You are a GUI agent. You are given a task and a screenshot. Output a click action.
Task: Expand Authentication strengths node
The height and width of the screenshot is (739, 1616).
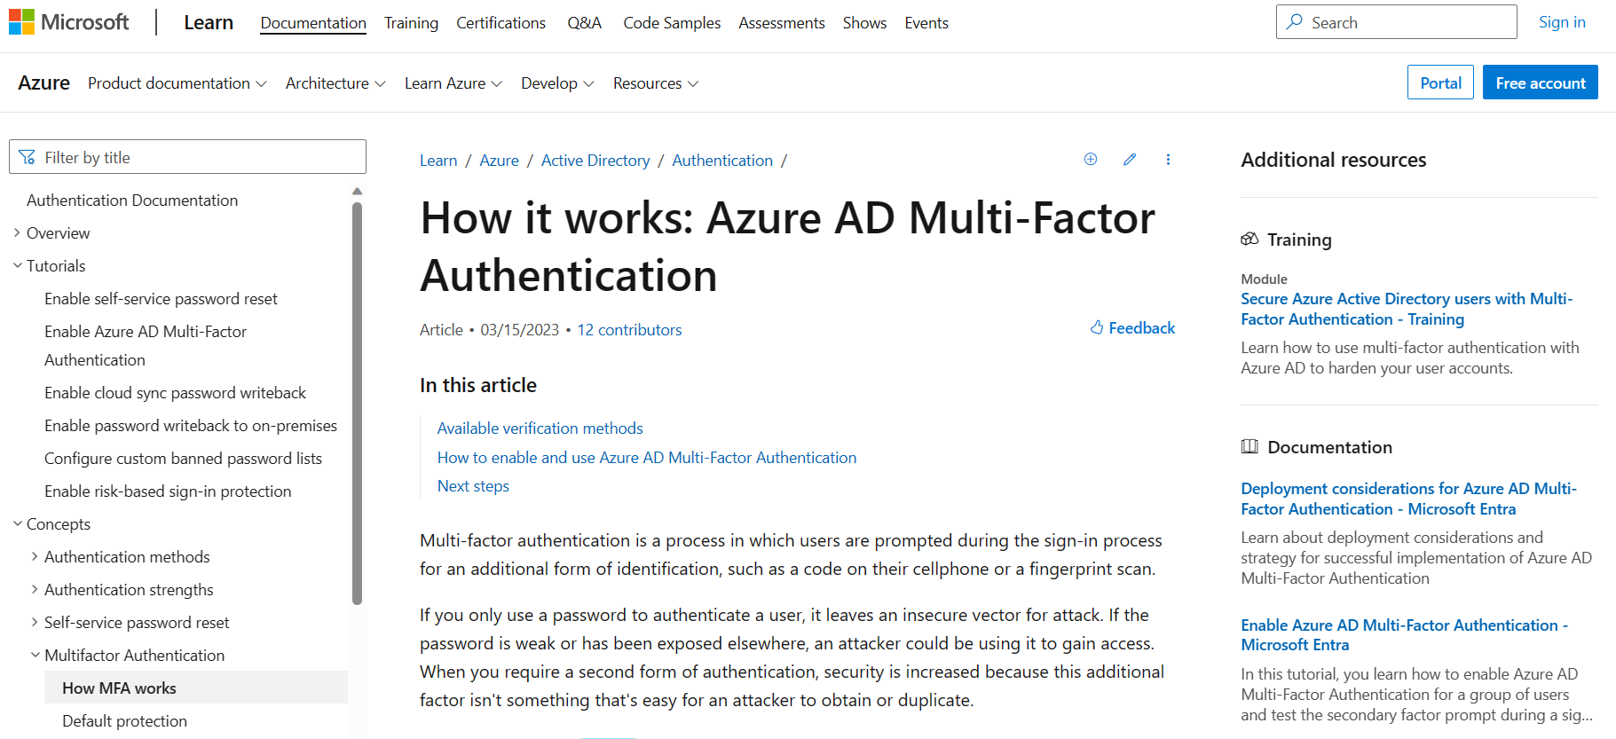[35, 589]
